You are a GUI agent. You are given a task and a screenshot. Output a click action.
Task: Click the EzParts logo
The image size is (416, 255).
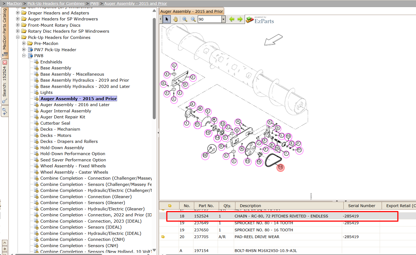click(260, 20)
